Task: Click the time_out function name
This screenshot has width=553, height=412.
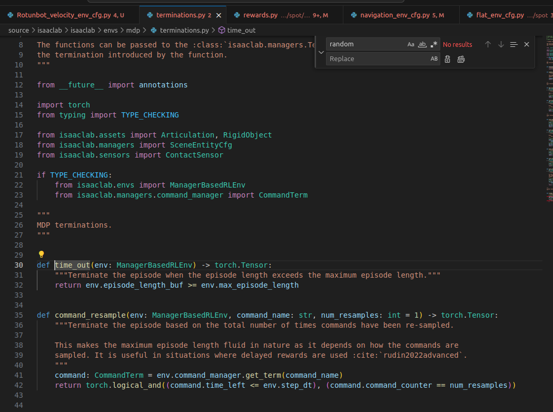Action: [72, 265]
